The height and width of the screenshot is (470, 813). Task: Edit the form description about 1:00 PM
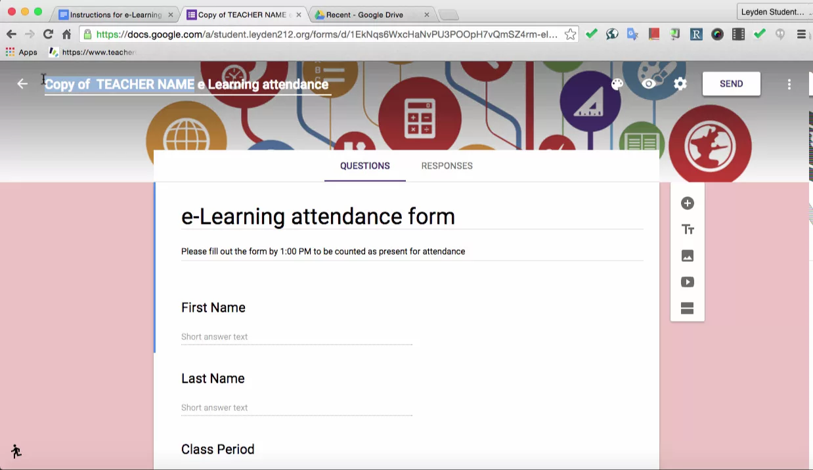[x=412, y=251]
